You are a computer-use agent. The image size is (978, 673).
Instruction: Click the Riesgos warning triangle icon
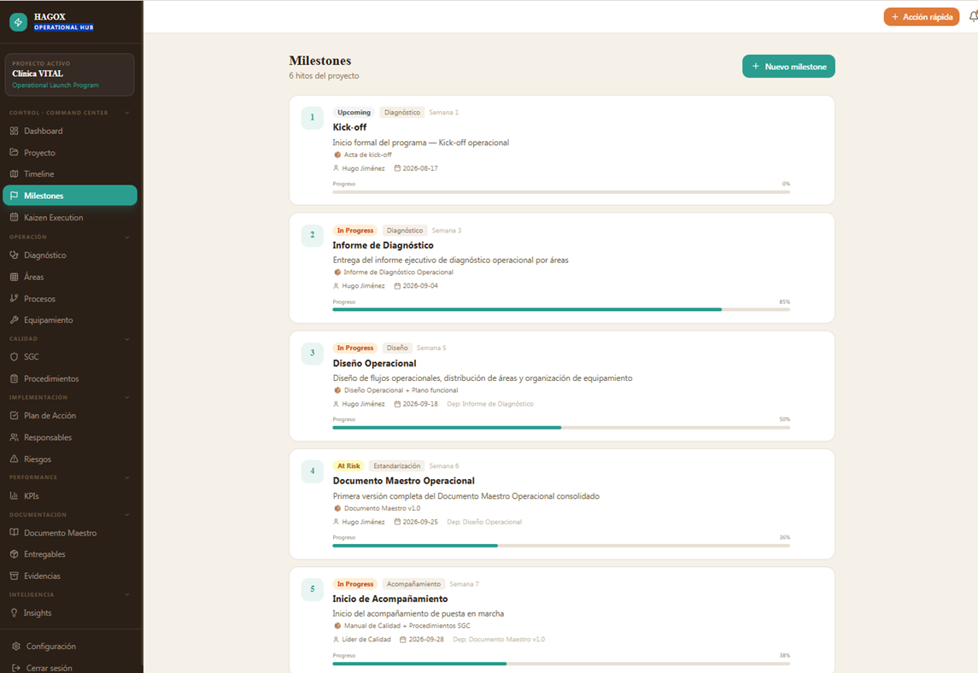pos(15,459)
